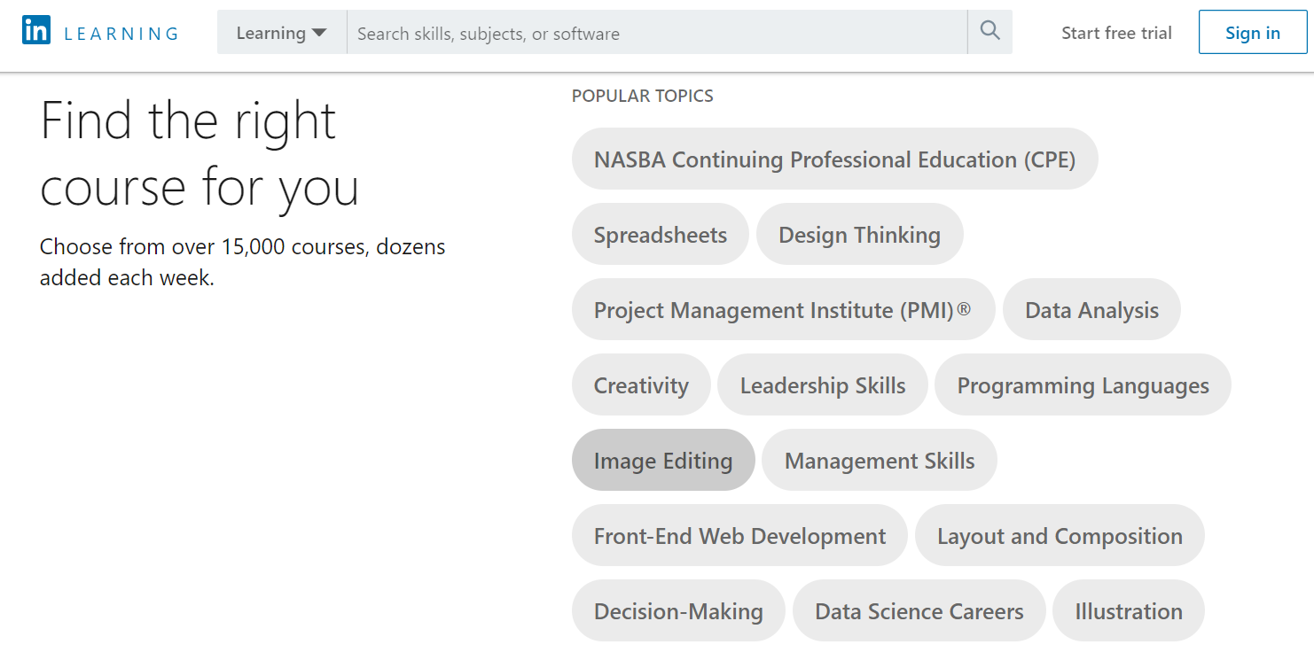Open the Data Analysis topic
The width and height of the screenshot is (1314, 660).
point(1091,310)
